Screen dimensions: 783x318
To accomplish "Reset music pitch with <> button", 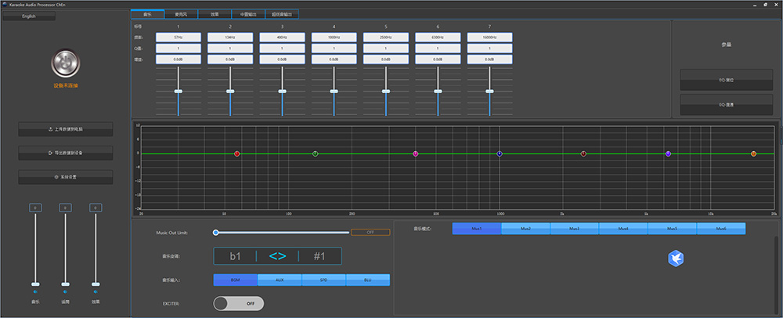I will point(278,256).
